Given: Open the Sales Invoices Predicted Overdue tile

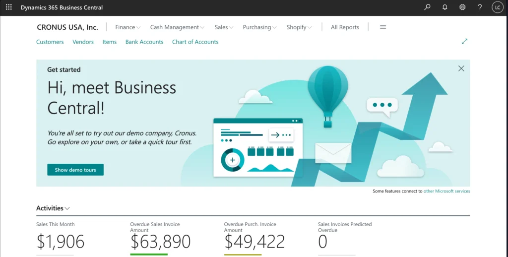Looking at the screenshot, I should click(x=345, y=238).
